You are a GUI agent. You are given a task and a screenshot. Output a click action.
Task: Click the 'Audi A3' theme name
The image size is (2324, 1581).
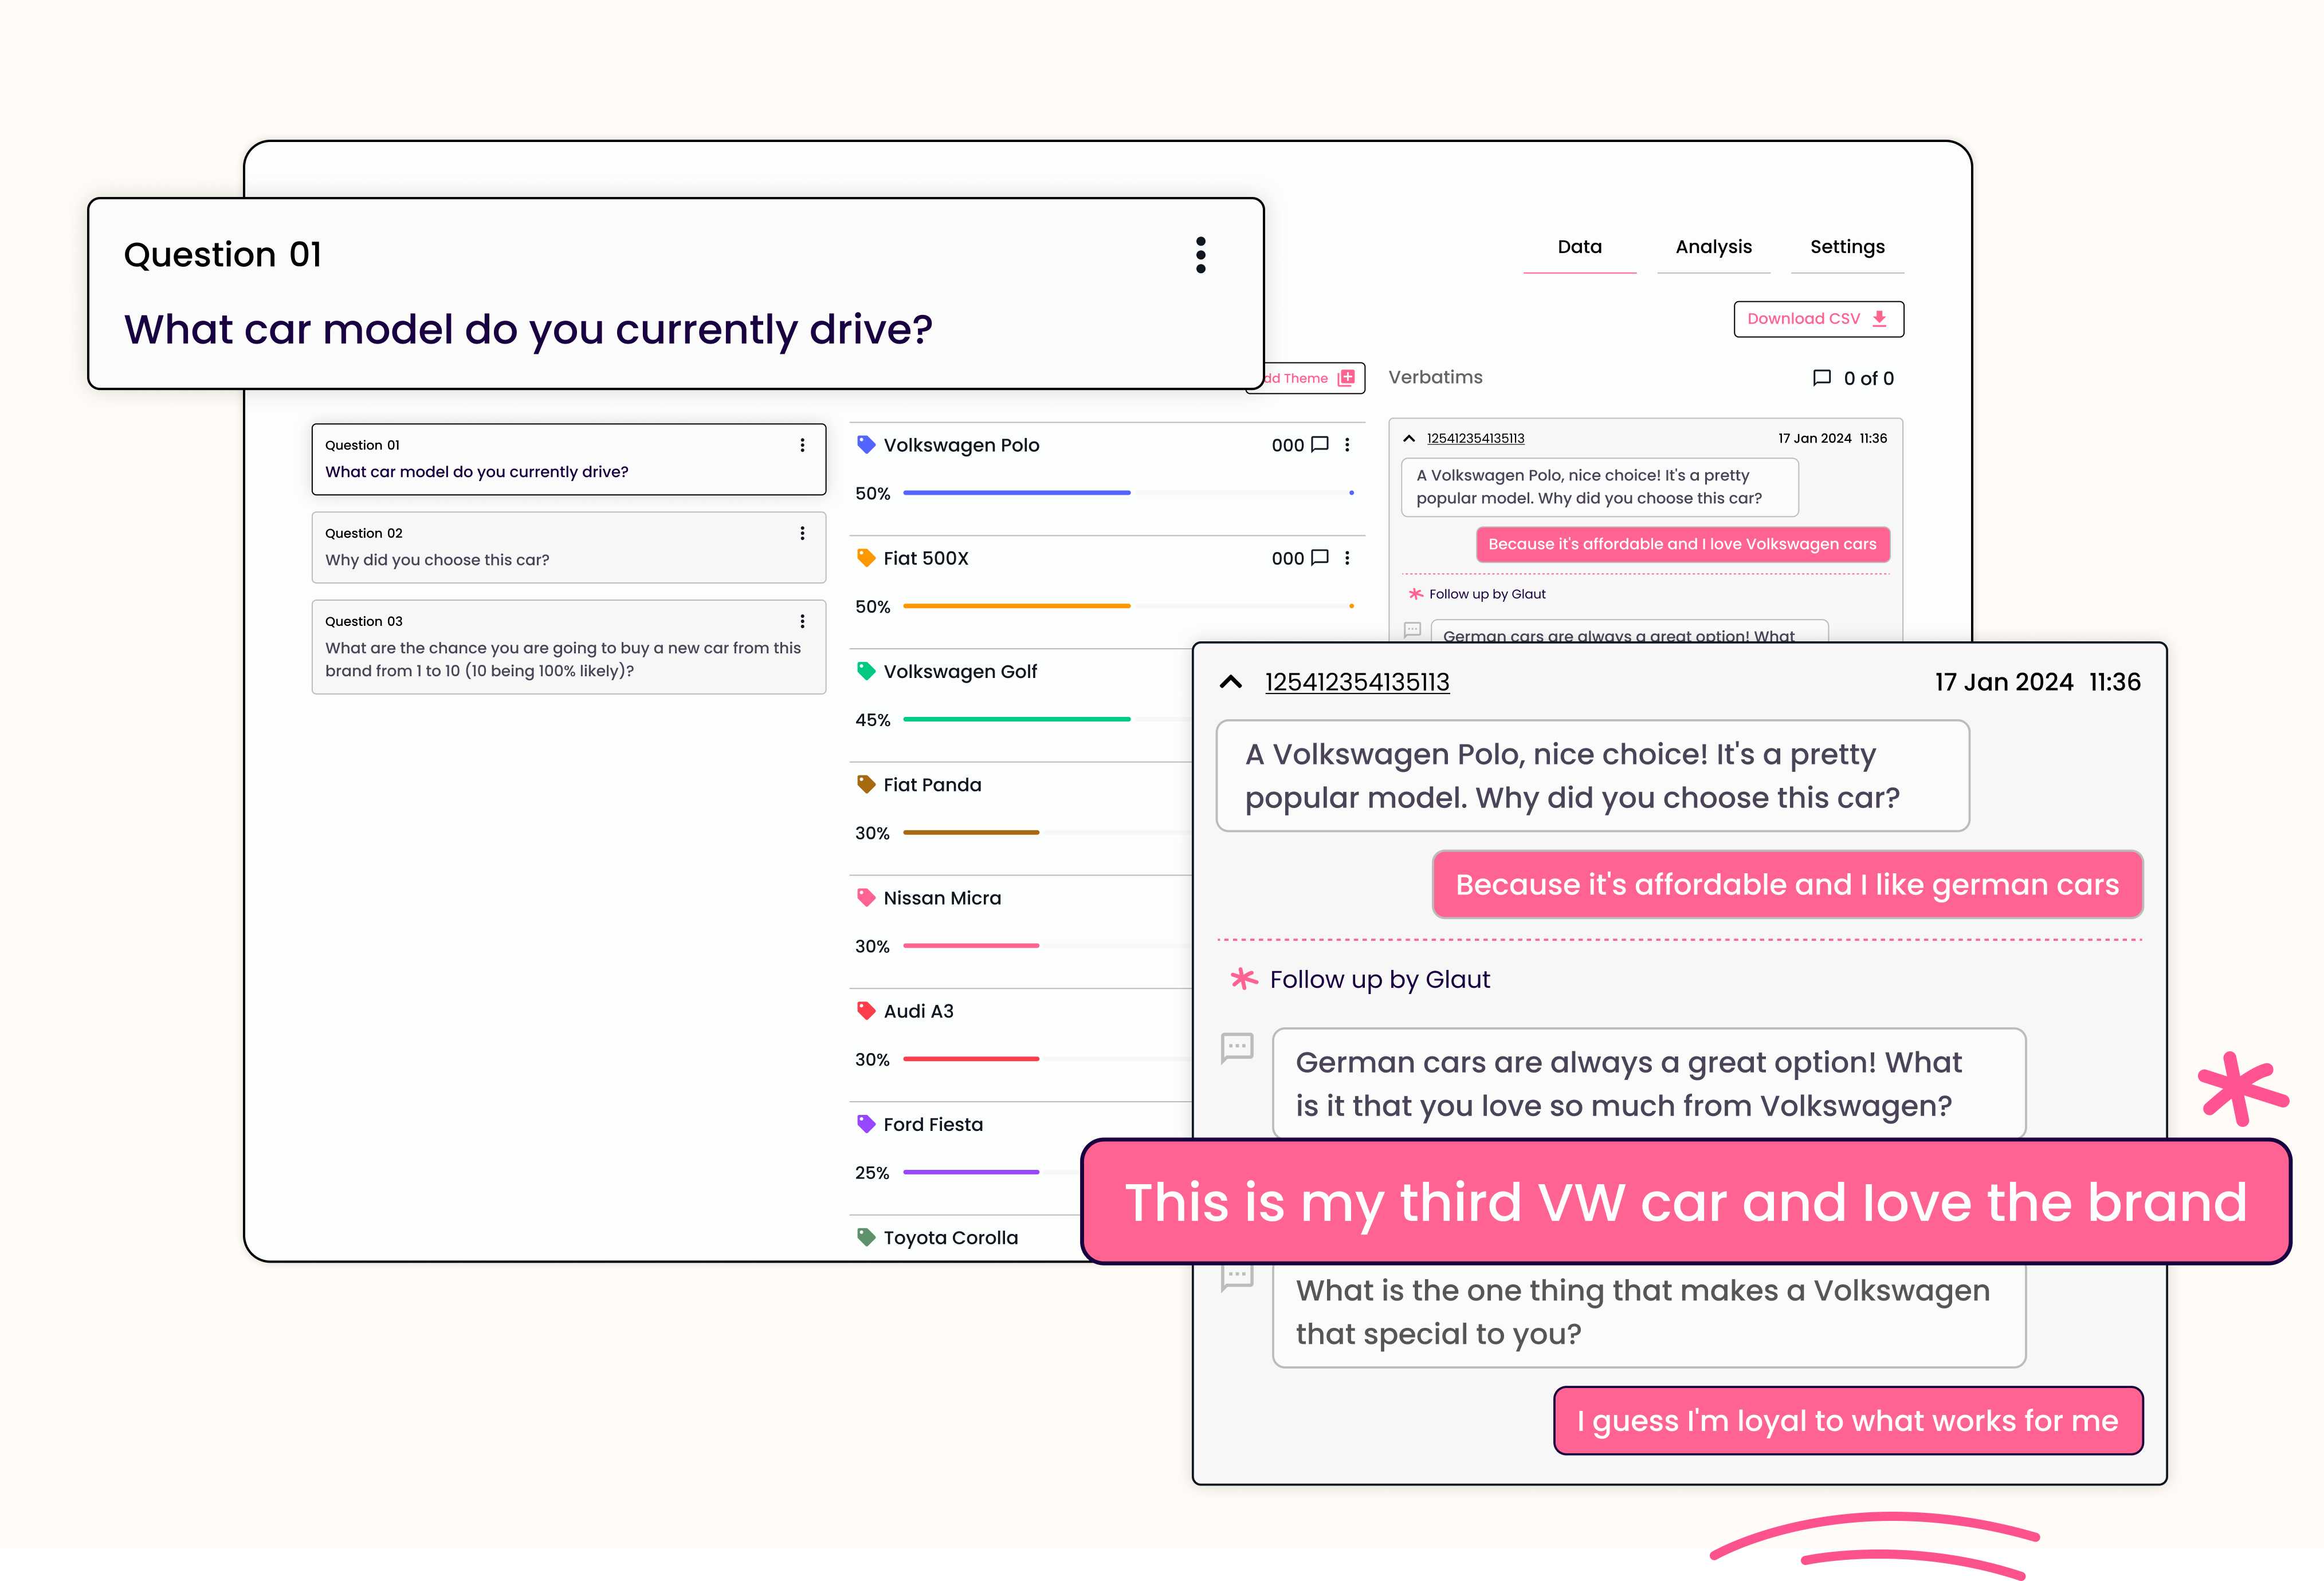918,1010
